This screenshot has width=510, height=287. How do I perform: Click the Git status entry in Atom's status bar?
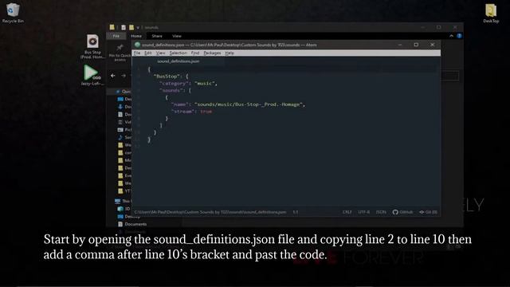coord(428,212)
